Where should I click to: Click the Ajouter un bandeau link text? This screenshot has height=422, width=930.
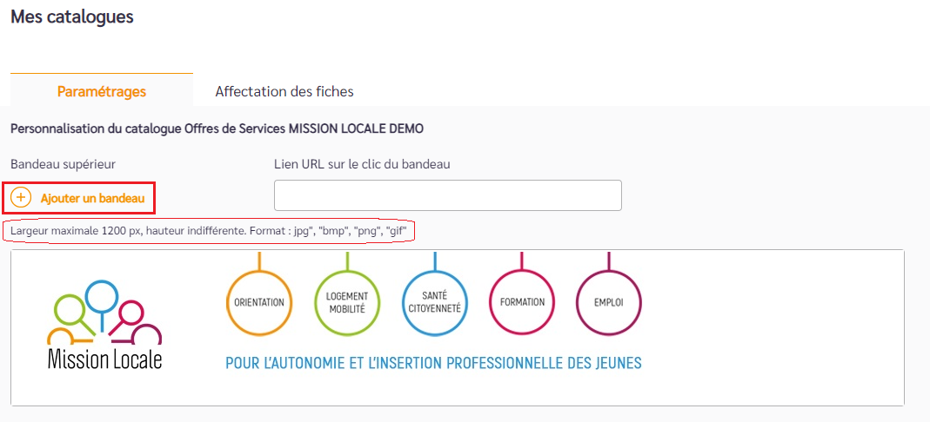92,199
